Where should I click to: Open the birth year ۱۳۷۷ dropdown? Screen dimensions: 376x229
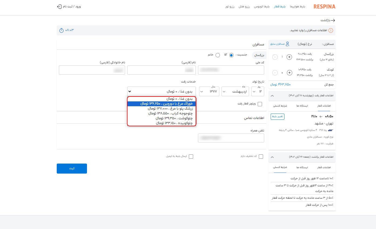(209, 91)
